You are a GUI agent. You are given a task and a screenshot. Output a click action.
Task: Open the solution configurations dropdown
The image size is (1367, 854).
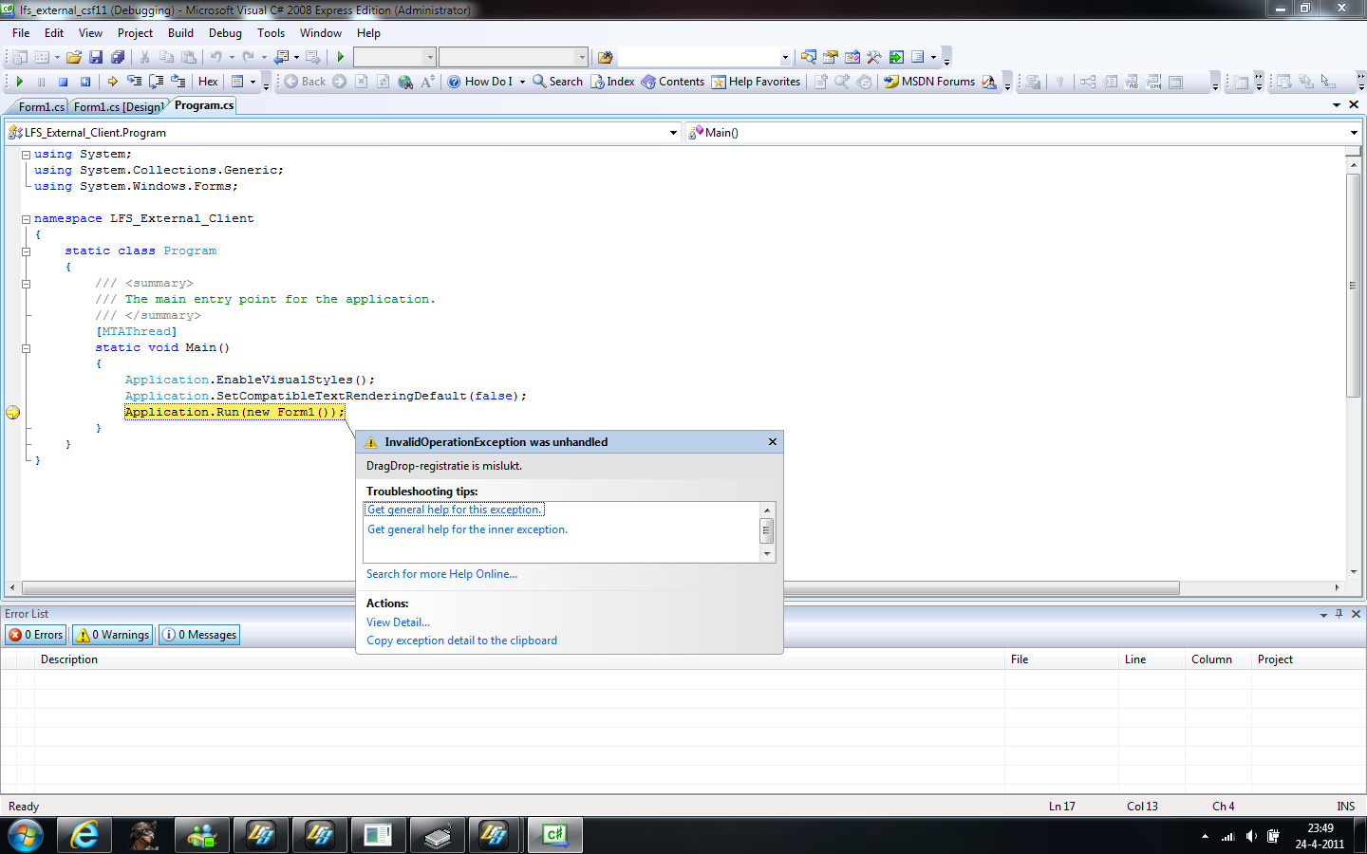point(430,57)
